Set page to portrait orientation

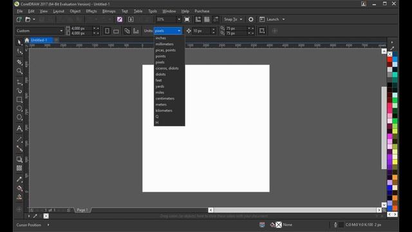(x=107, y=31)
